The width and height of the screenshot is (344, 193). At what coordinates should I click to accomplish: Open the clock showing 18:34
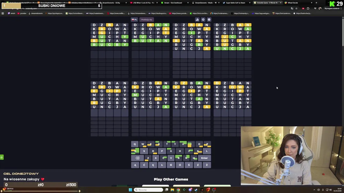[x=338, y=190]
